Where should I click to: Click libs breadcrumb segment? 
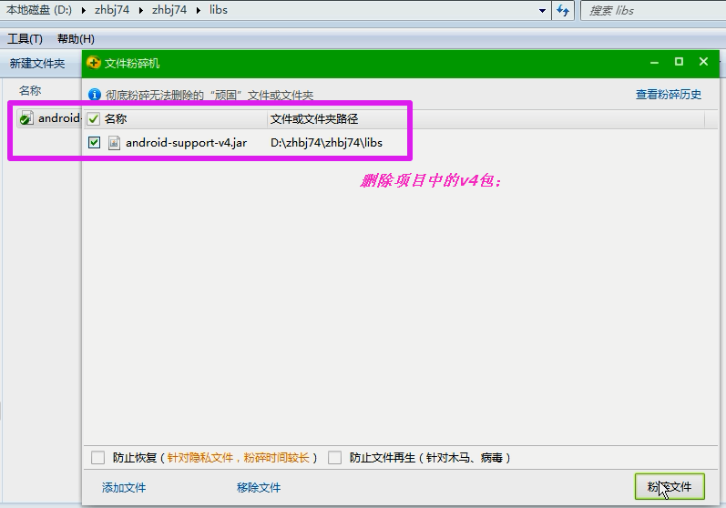point(218,10)
